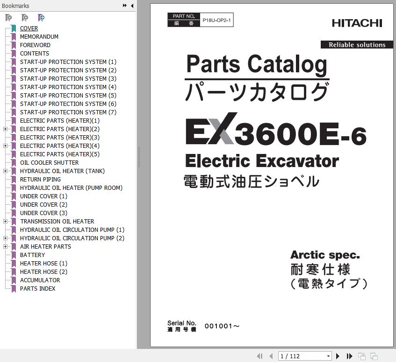The height and width of the screenshot is (362, 396).
Task: Select UNDER COVER (3) bookmark
Action: point(43,213)
